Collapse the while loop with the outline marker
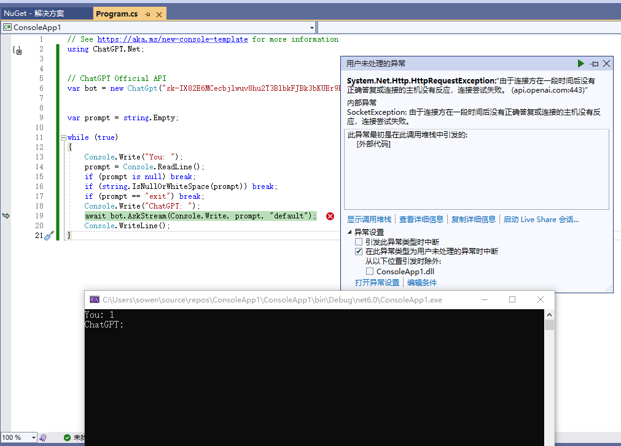Screen dimensions: 621x446 tap(63, 137)
